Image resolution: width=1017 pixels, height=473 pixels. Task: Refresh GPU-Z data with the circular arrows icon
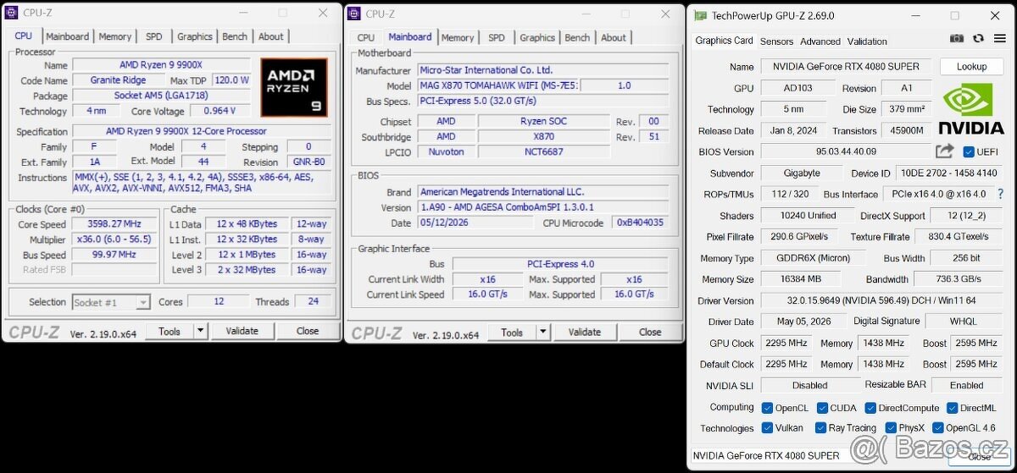tap(978, 38)
